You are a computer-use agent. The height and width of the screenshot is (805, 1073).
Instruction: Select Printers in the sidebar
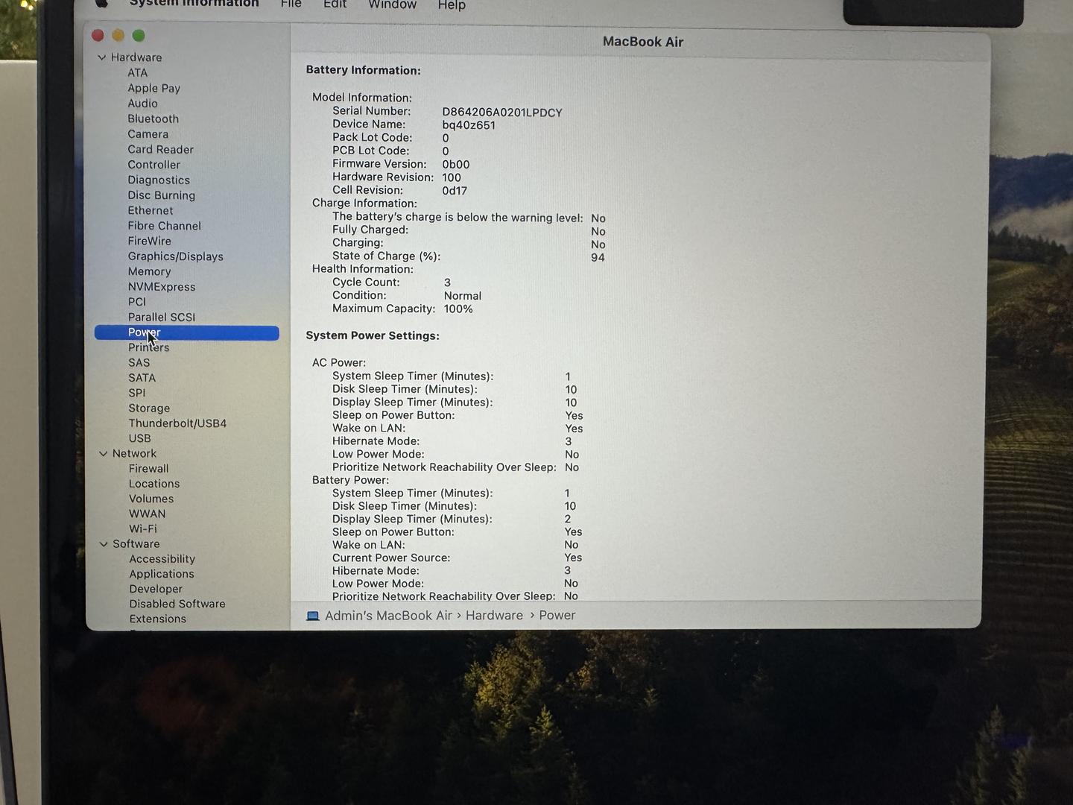149,347
